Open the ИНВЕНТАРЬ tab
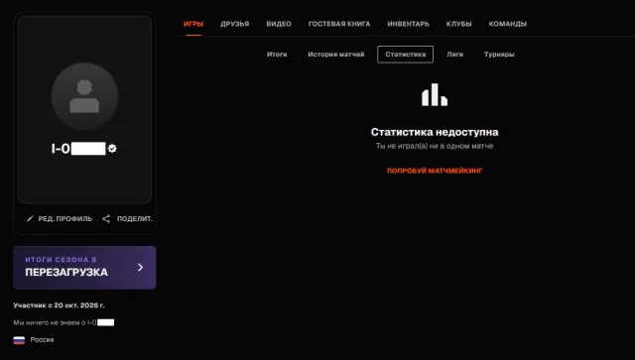The width and height of the screenshot is (635, 360). click(408, 24)
